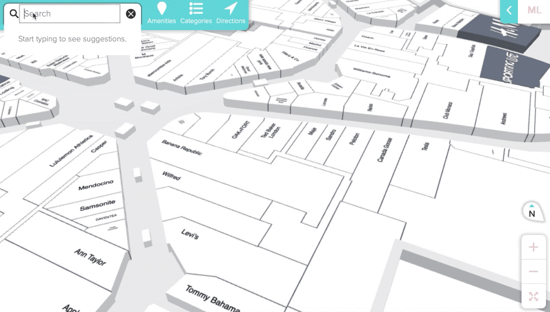
Task: Select the Sandro store label
Action: tap(331, 134)
